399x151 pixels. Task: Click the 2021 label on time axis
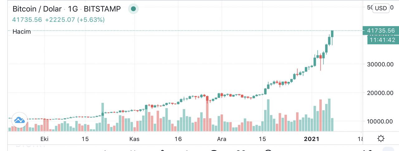[312, 139]
